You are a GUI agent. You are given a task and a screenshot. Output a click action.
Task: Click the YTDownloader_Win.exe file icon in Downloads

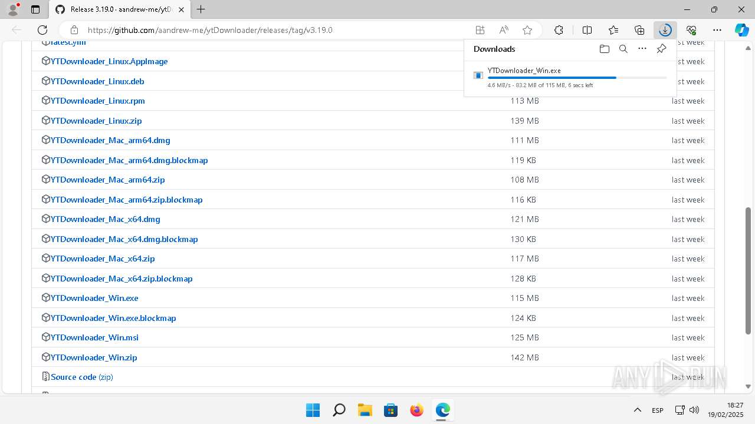click(x=478, y=75)
